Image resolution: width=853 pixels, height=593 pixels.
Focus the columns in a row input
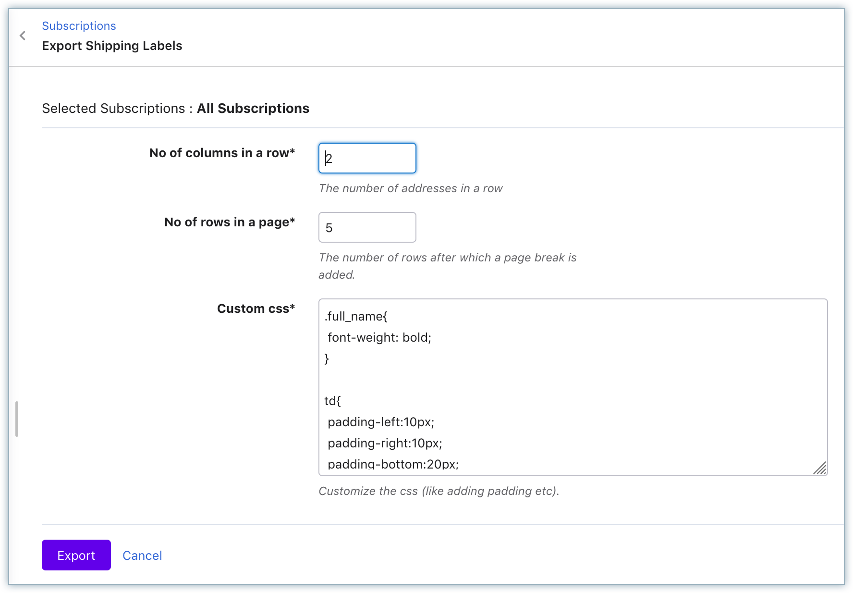click(x=367, y=158)
